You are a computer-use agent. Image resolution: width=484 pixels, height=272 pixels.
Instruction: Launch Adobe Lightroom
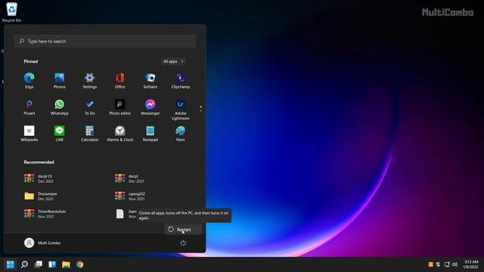point(181,110)
